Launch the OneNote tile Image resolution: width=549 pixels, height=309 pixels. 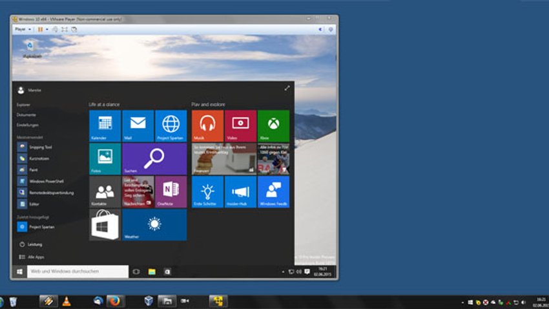[171, 192]
